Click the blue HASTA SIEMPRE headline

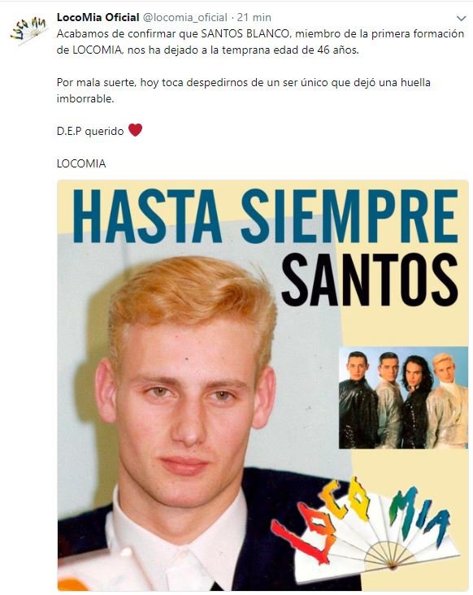point(265,216)
